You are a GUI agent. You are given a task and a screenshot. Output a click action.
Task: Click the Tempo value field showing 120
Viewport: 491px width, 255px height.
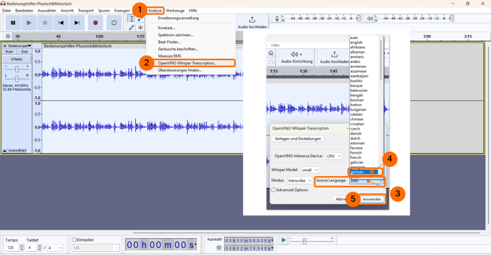point(12,248)
